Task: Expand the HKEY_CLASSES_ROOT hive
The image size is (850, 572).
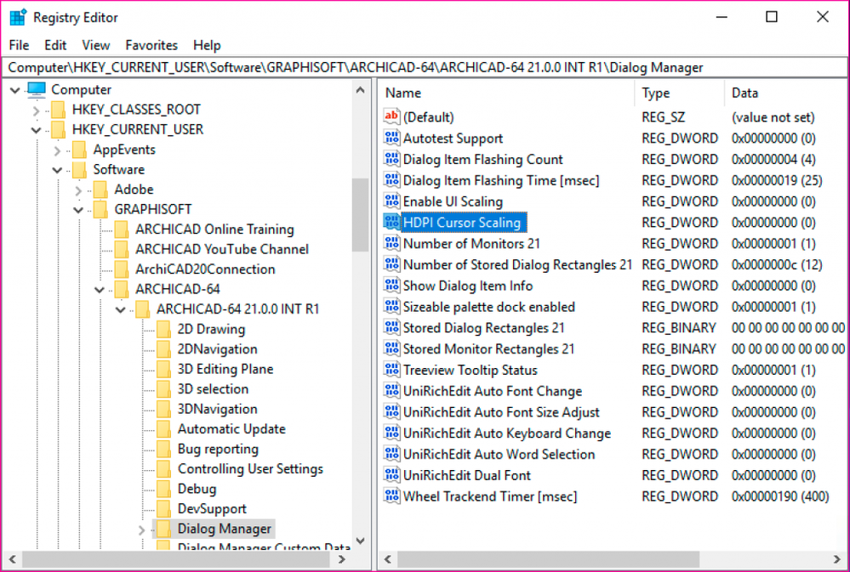Action: [37, 110]
